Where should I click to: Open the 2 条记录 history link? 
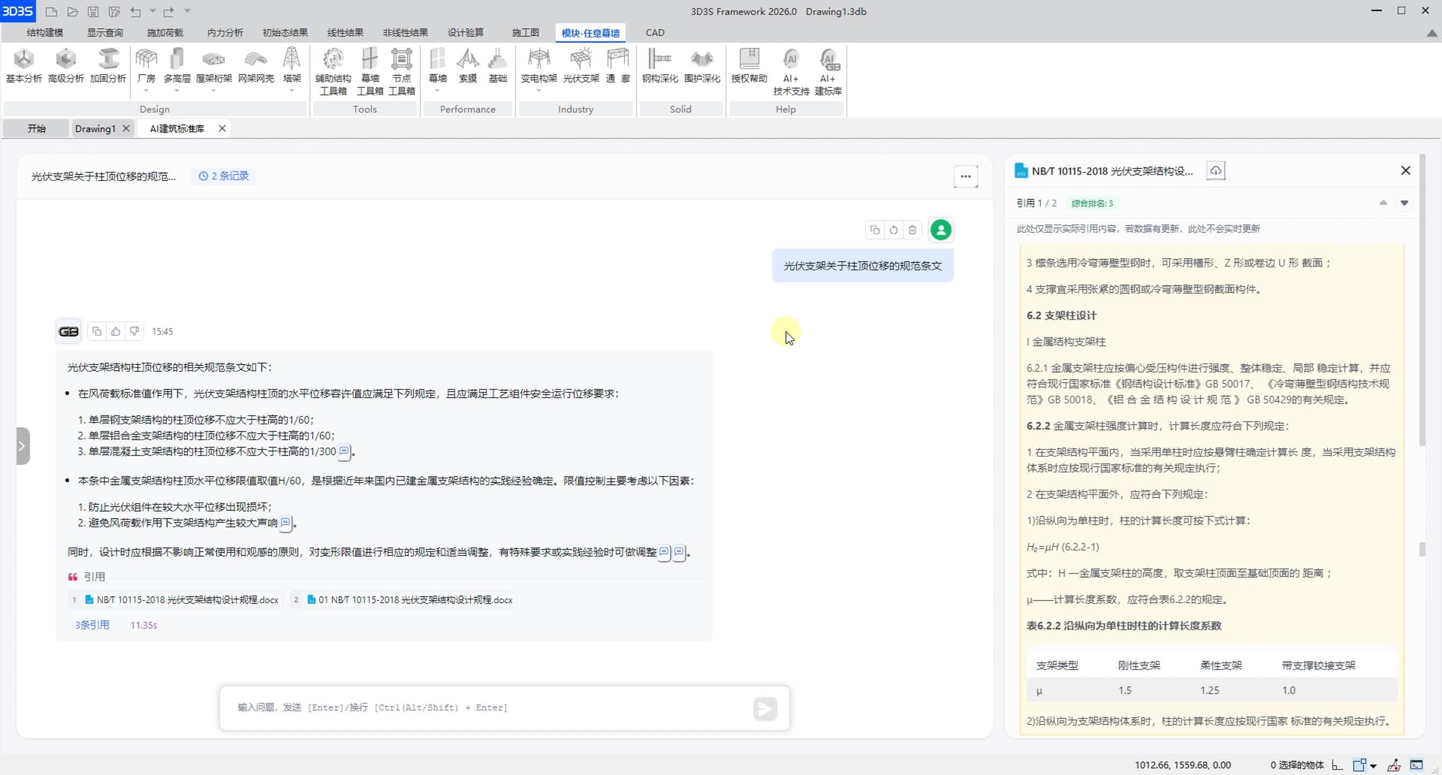coord(224,176)
